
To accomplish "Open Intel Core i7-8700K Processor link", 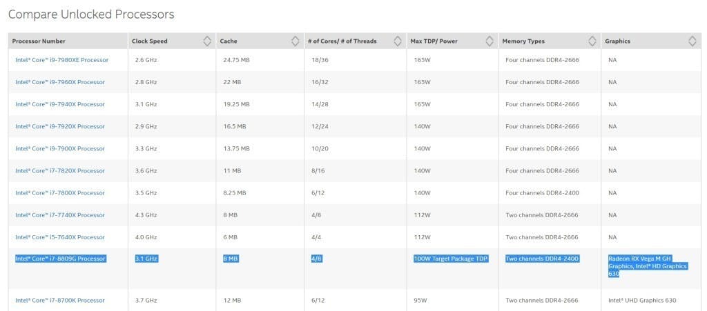I will 60,300.
